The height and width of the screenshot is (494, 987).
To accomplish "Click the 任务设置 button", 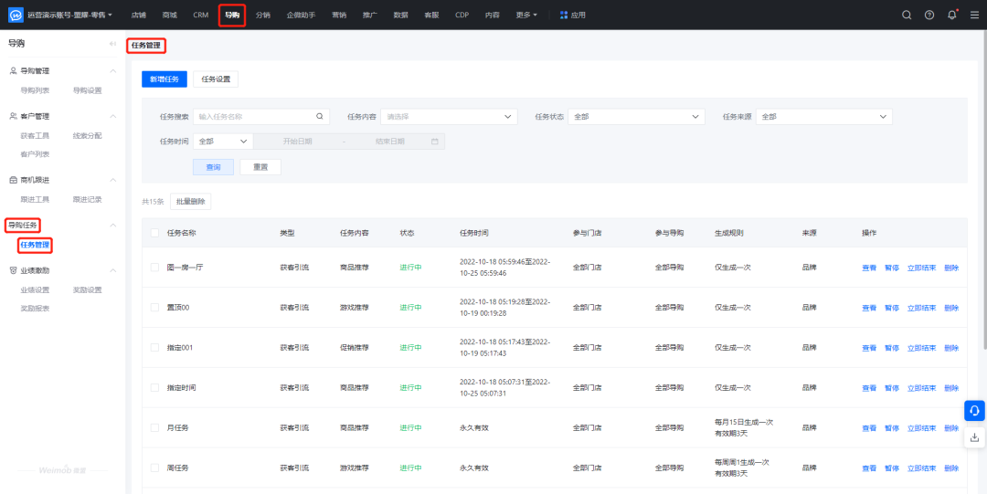I will pyautogui.click(x=216, y=79).
